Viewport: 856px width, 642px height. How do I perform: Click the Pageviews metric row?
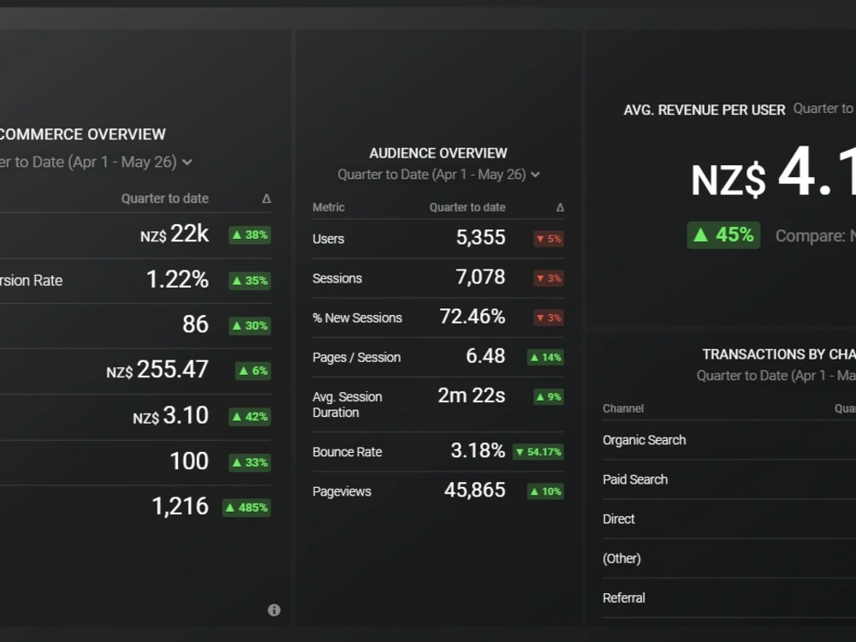pos(437,491)
